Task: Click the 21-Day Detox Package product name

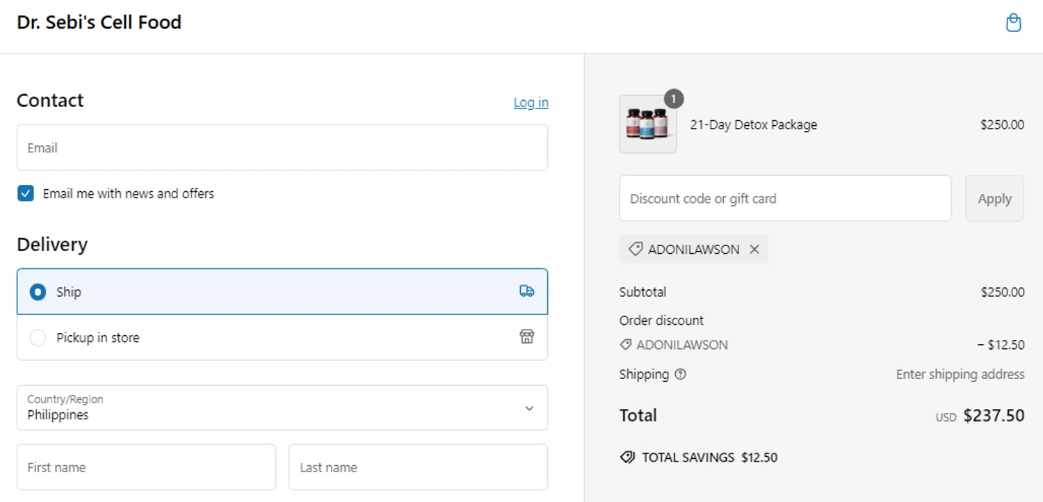Action: (x=753, y=125)
